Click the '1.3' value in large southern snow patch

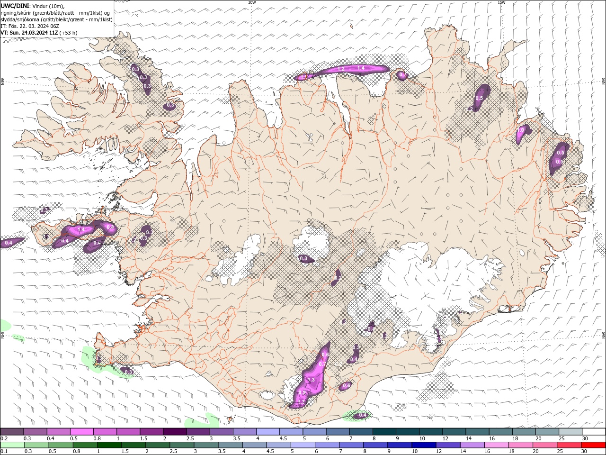pos(311,380)
